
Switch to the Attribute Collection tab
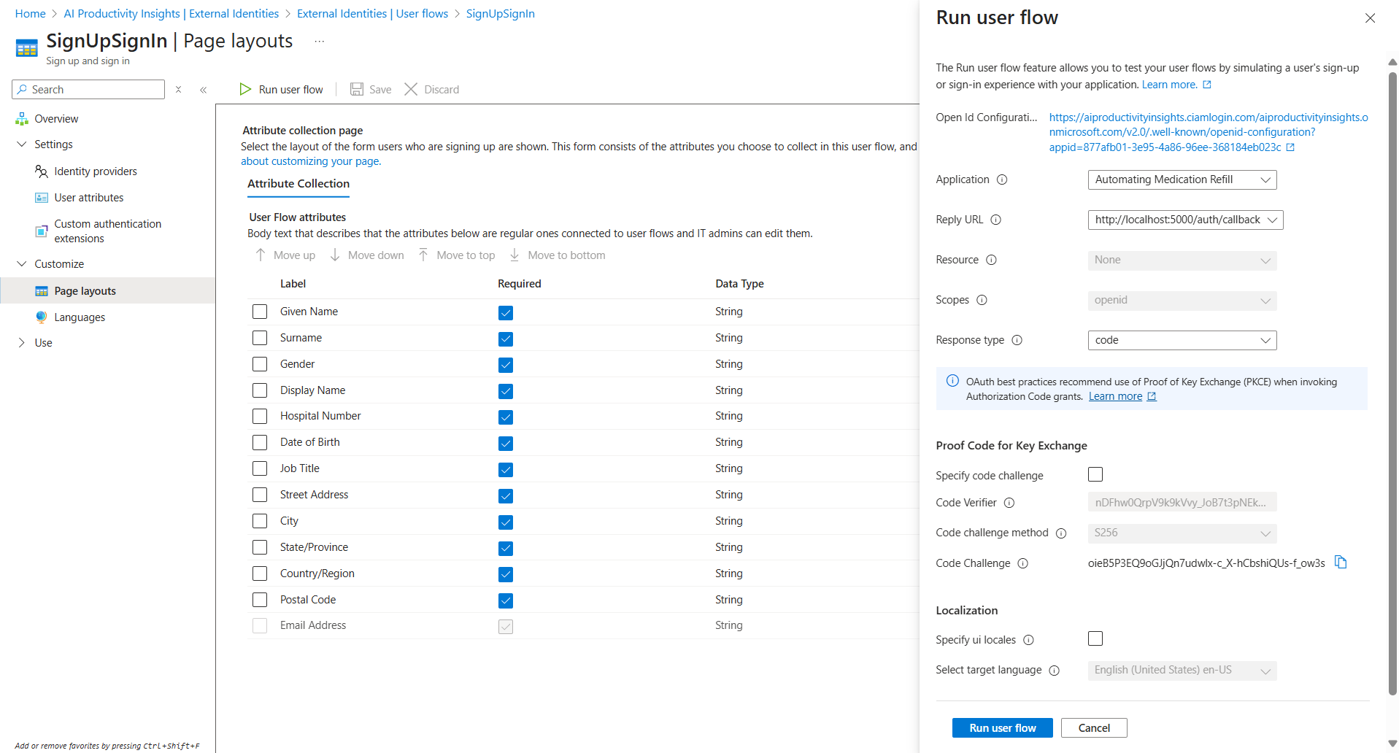click(298, 184)
